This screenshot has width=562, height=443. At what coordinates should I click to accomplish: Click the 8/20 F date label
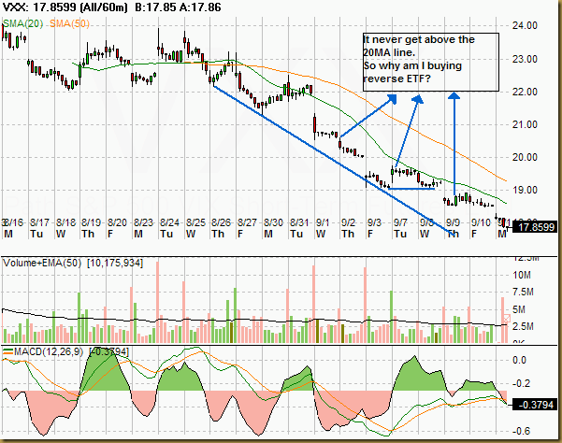click(x=117, y=228)
